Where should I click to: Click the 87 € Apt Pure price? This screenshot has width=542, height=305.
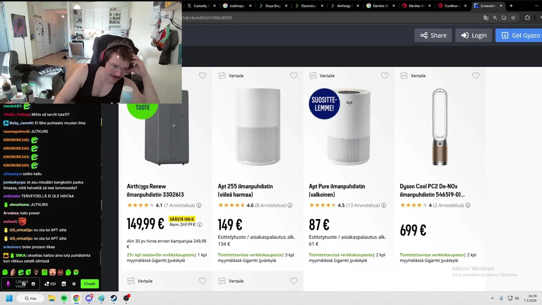[x=319, y=225]
